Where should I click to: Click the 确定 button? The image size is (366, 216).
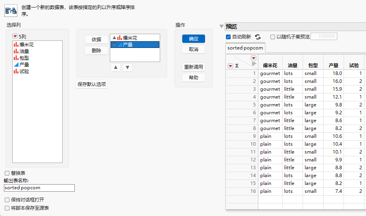194,38
